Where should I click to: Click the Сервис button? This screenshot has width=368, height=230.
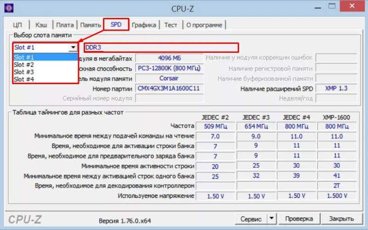[x=251, y=219]
